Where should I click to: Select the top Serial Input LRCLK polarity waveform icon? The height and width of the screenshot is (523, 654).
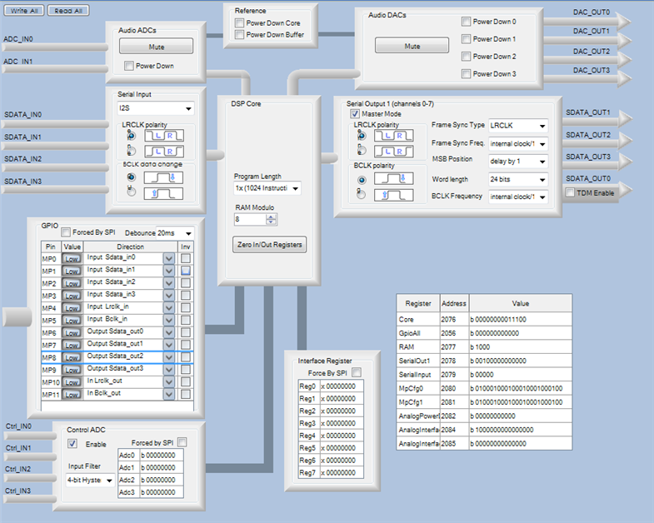(x=164, y=136)
